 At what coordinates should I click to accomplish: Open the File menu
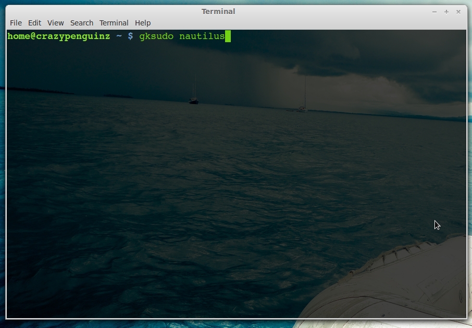(x=16, y=23)
